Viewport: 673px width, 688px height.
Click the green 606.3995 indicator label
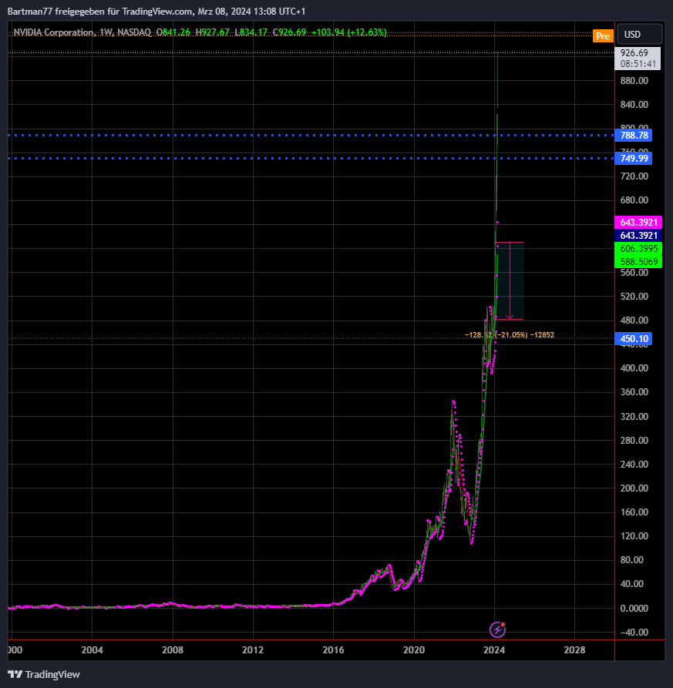click(x=638, y=249)
